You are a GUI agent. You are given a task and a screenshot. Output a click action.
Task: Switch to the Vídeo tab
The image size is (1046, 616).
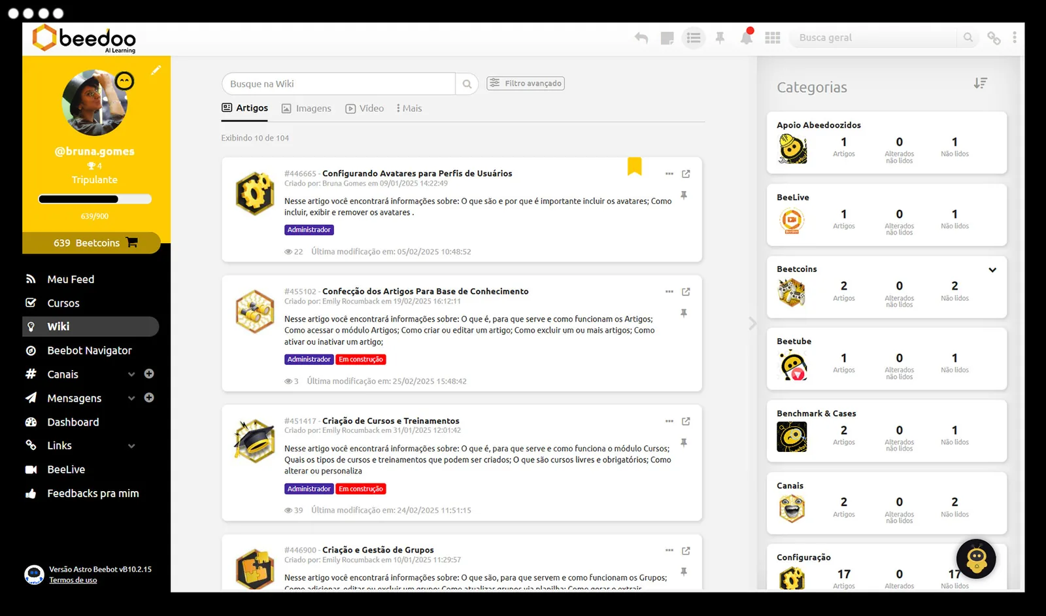click(x=365, y=109)
